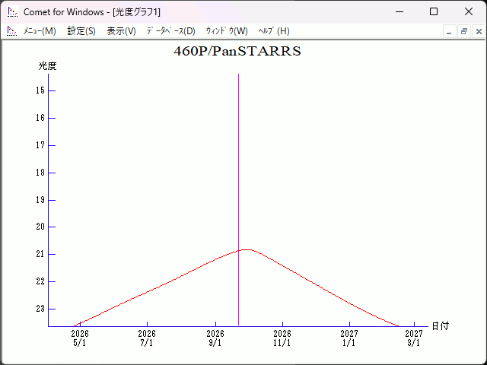The height and width of the screenshot is (365, 487).
Task: Click the peak of the red magnitude curve
Action: tap(247, 249)
